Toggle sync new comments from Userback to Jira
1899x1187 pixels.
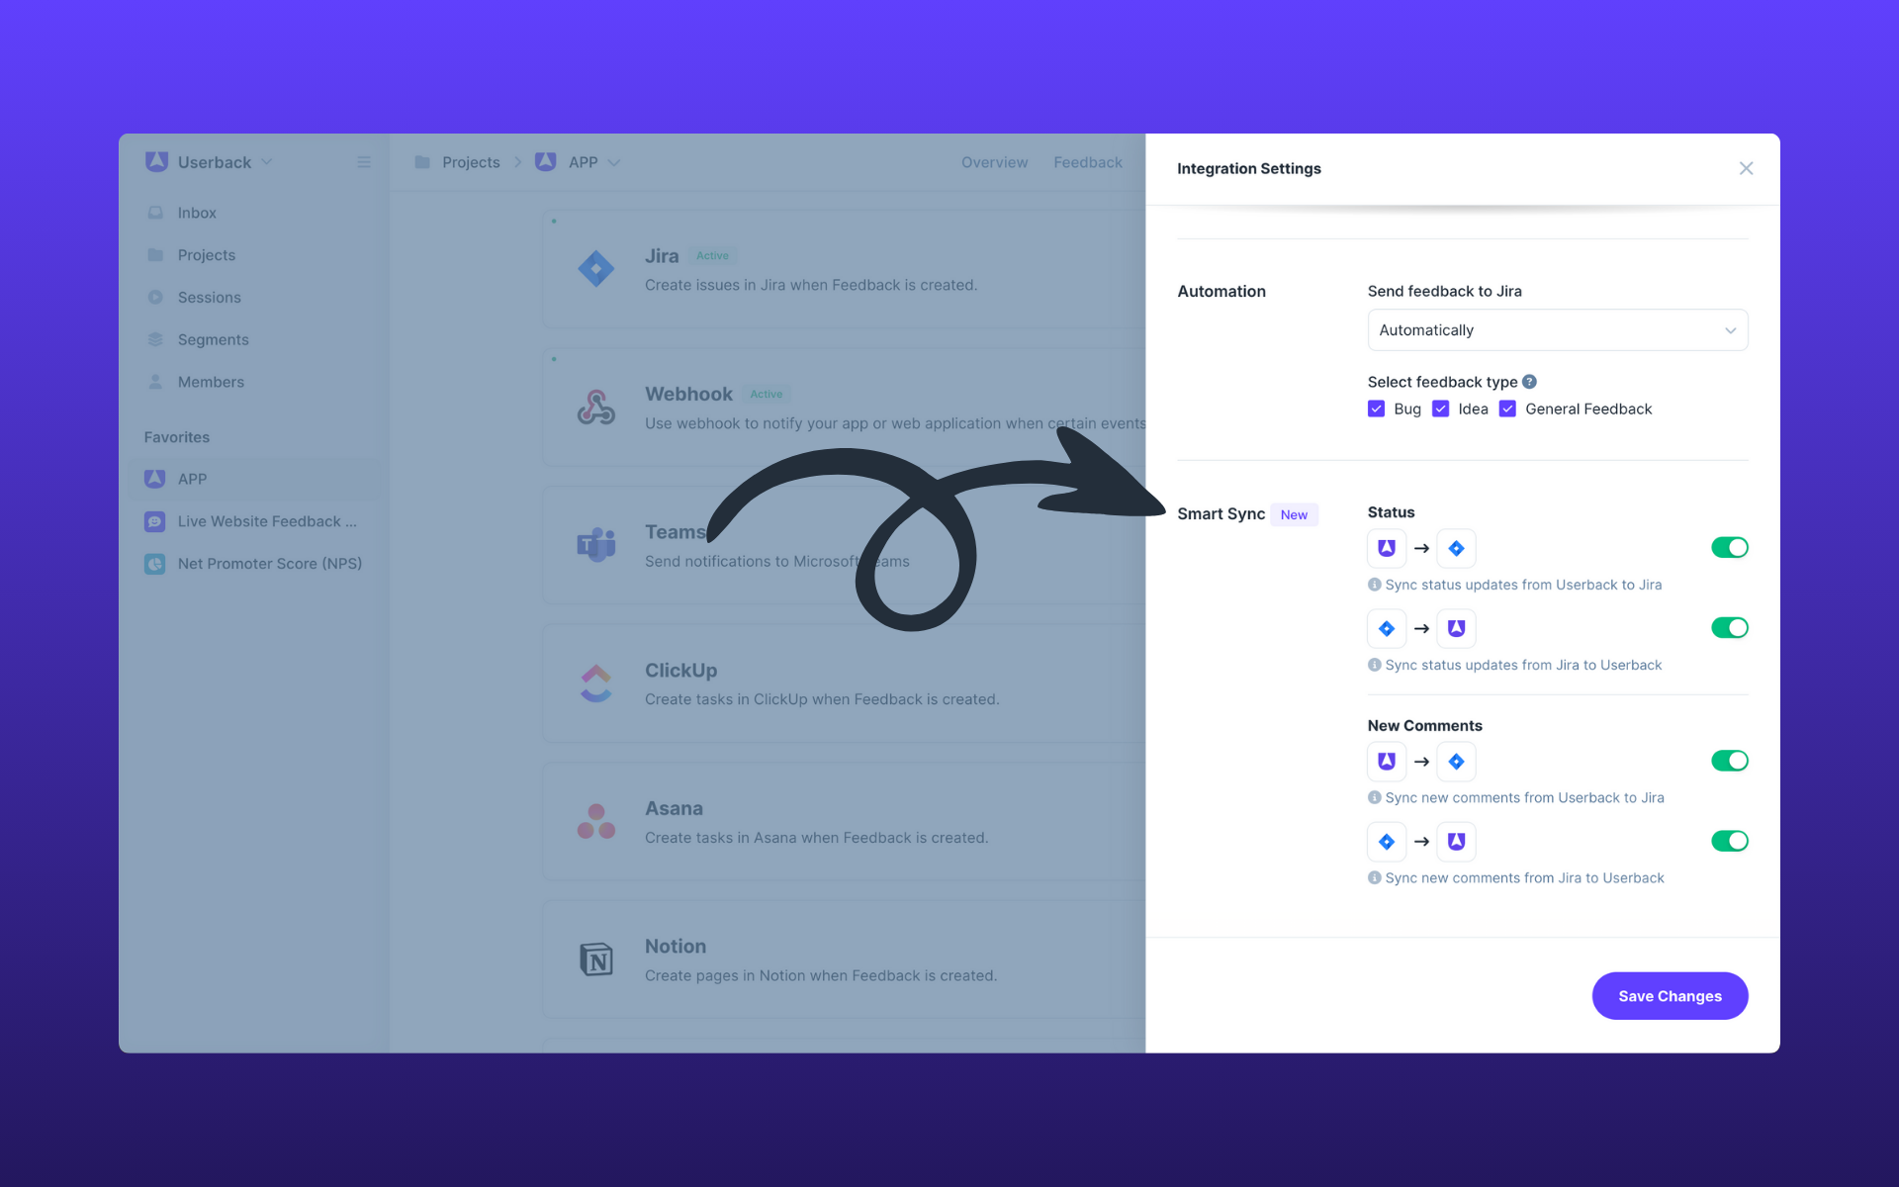point(1730,762)
